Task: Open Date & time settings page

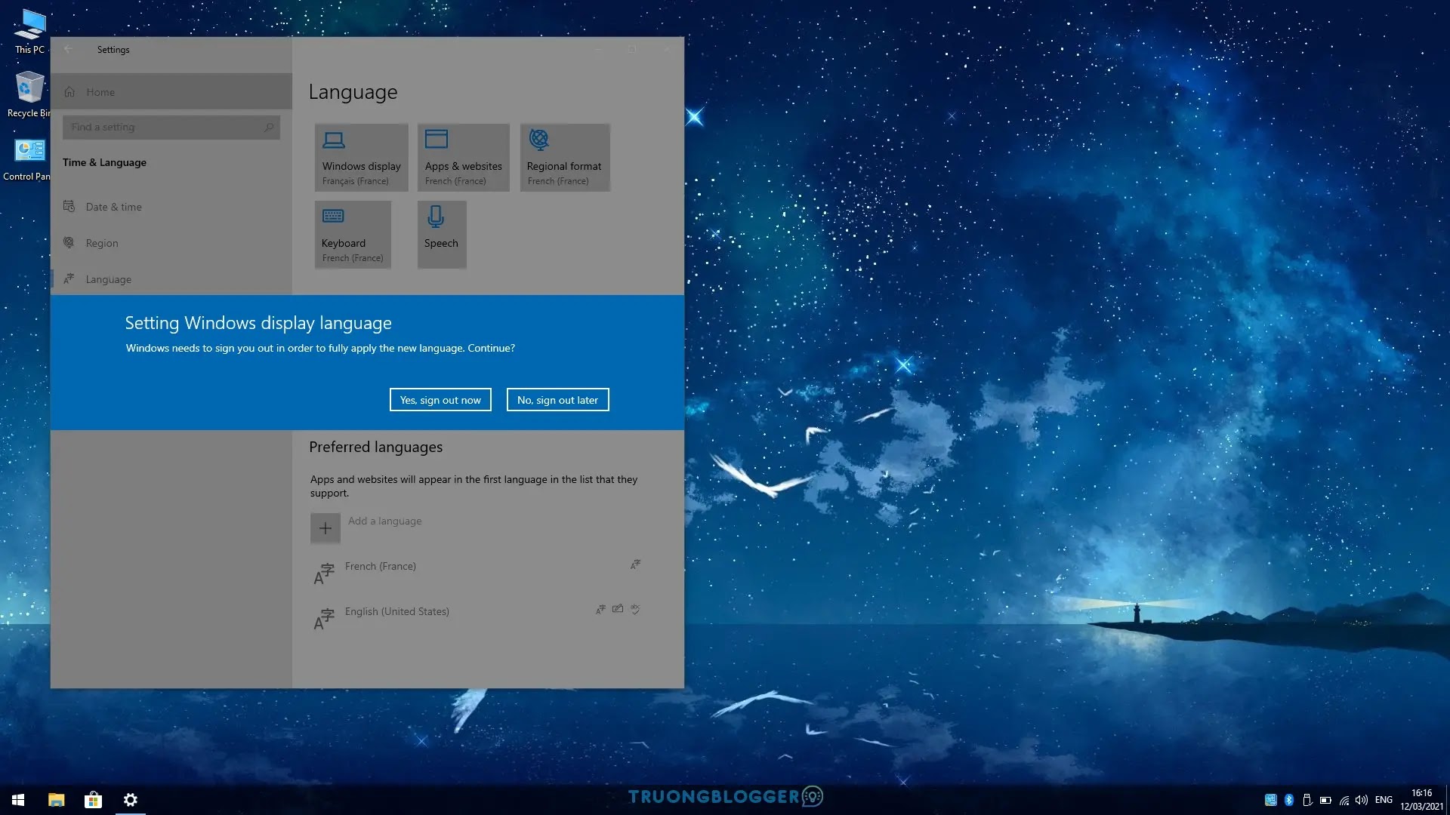Action: click(x=171, y=207)
